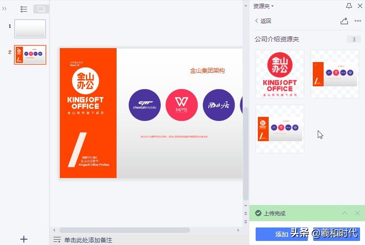Screen dimensions: 365x245
Task: Go to previous slide double-arrow icon
Action: click(x=246, y=213)
